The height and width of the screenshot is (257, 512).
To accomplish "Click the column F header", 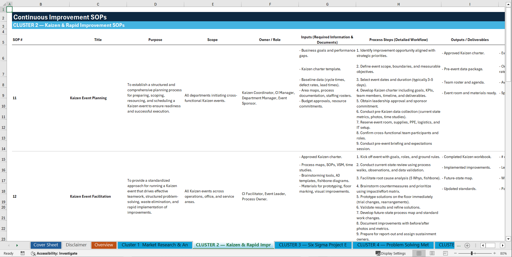I will click(270, 4).
